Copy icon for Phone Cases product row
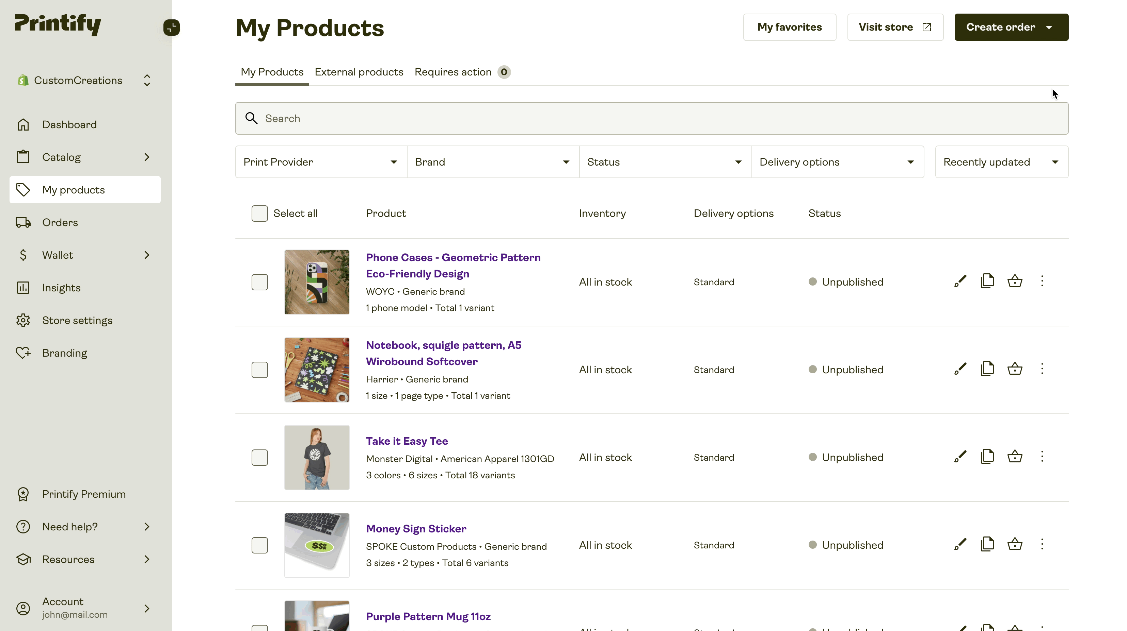The image size is (1127, 631). tap(987, 281)
